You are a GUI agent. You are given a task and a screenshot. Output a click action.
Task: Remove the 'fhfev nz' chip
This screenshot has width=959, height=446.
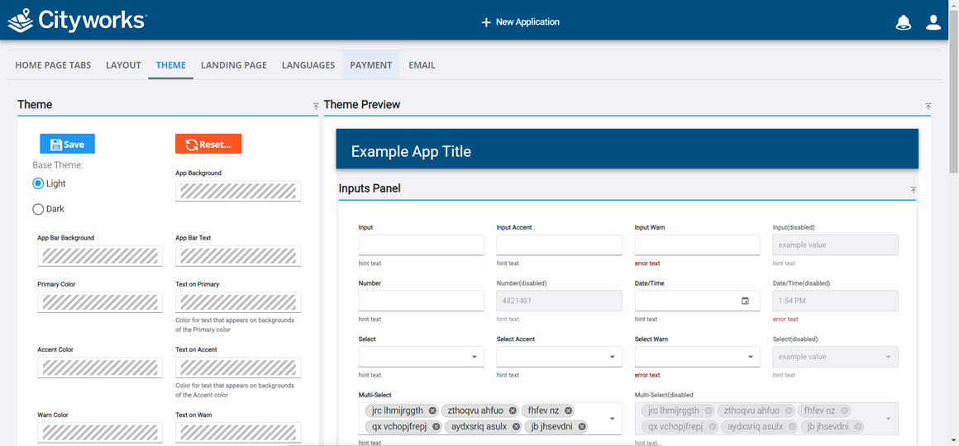(x=569, y=410)
